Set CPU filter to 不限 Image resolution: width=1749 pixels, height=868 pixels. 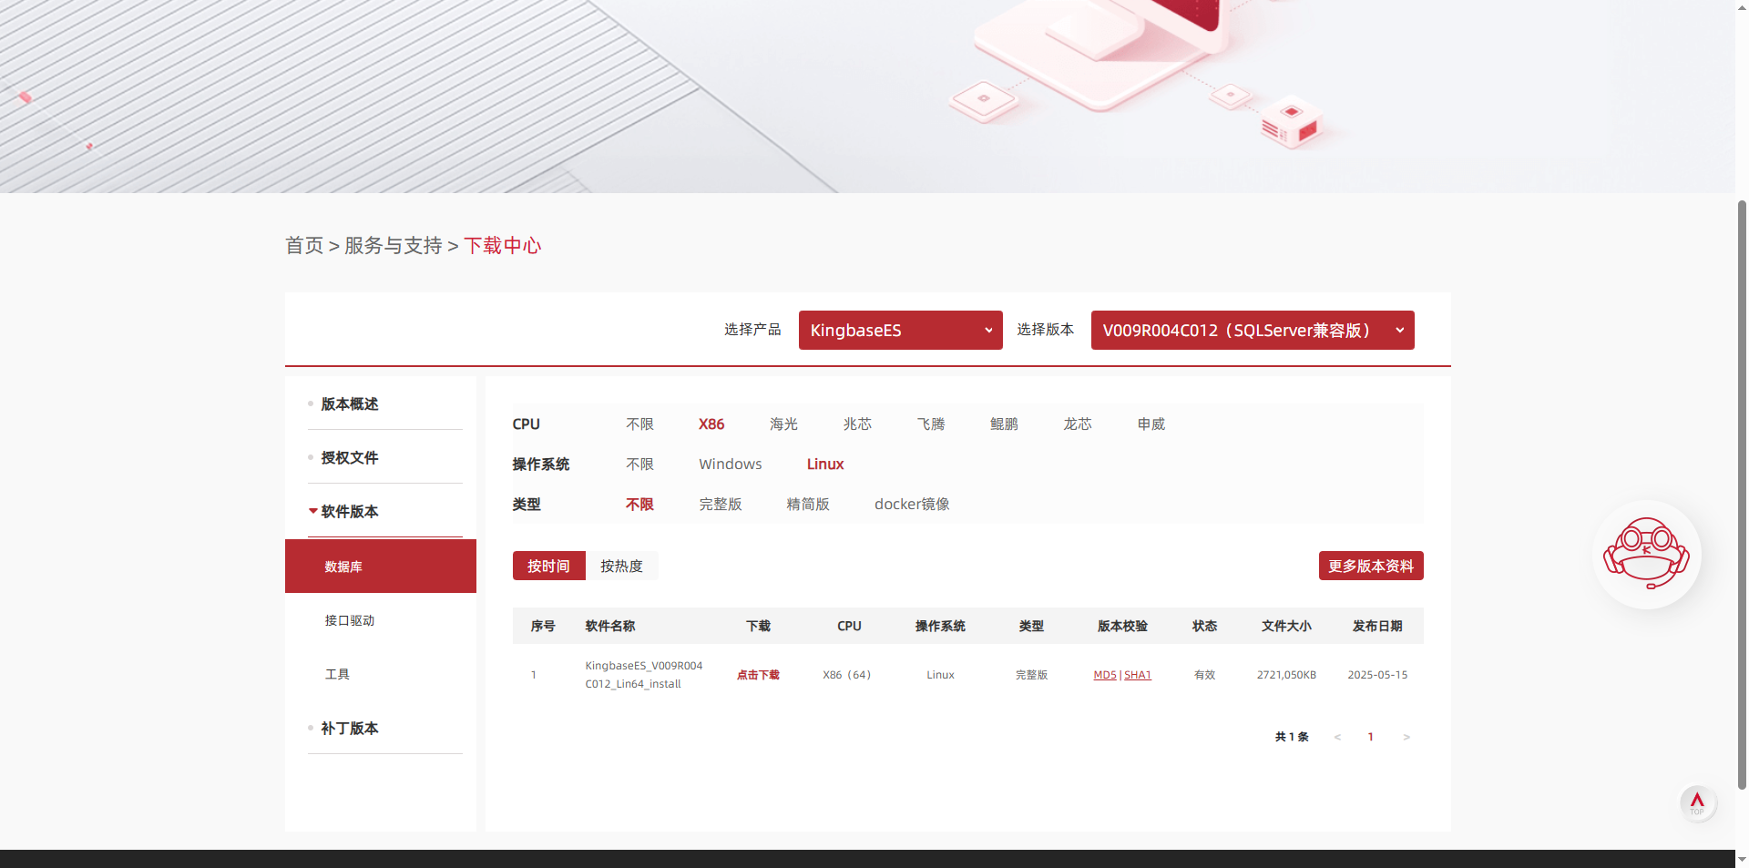[x=640, y=424]
